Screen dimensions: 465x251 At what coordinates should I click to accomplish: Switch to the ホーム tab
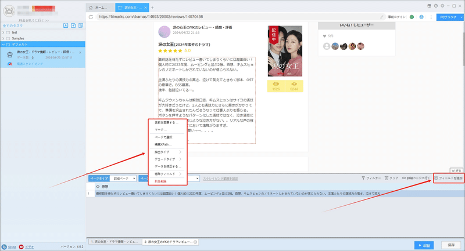101,8
